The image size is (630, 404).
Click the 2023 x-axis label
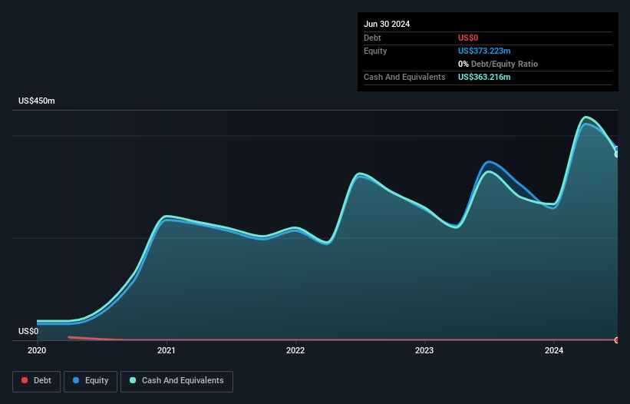tap(424, 350)
